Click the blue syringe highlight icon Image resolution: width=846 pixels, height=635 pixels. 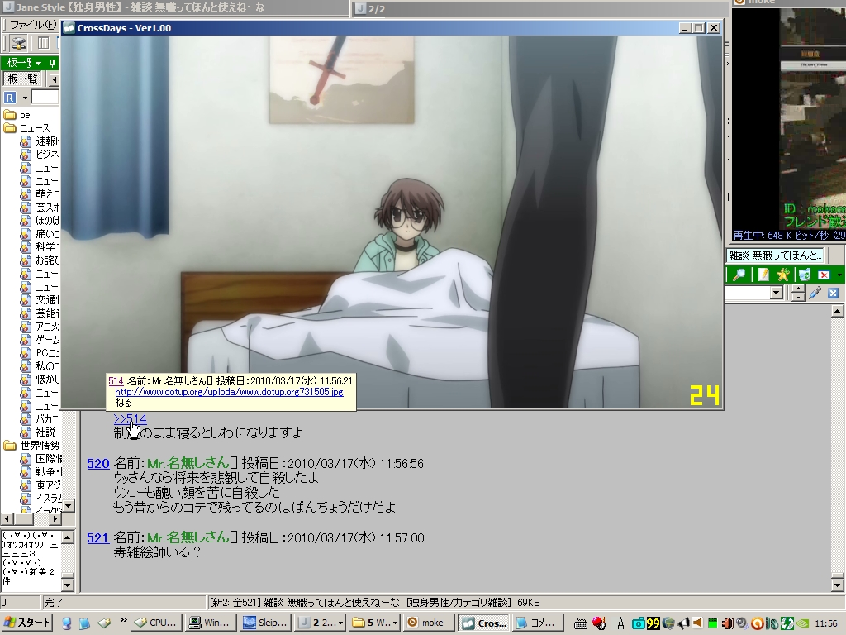[815, 294]
